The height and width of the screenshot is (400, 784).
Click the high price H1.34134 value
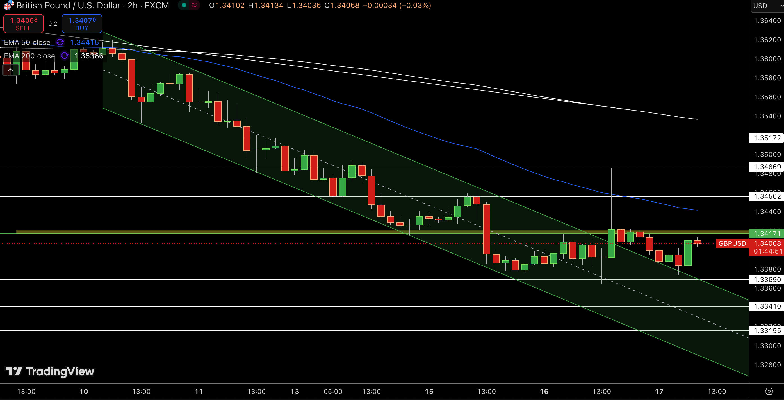tap(266, 6)
